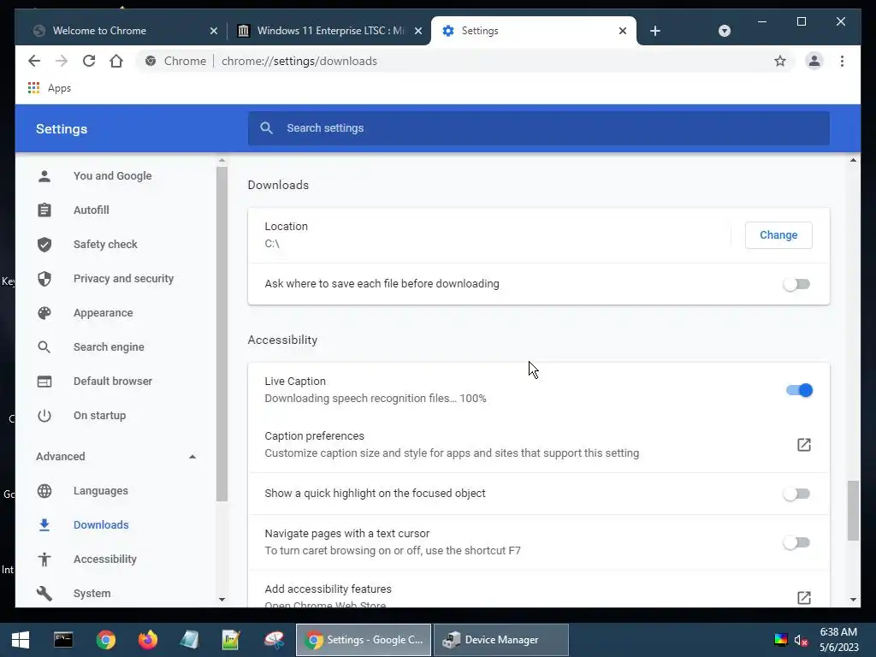Launch Google Chrome from taskbar pin
The height and width of the screenshot is (657, 876).
pos(105,640)
